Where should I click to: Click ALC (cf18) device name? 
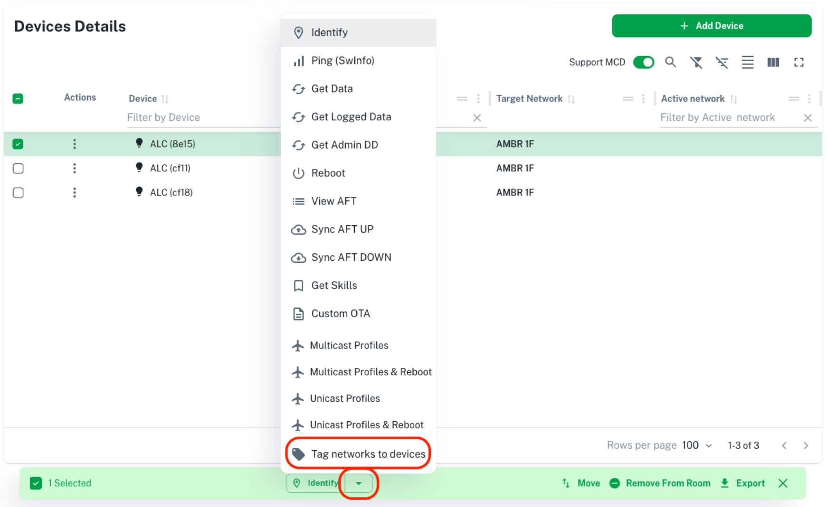point(171,193)
